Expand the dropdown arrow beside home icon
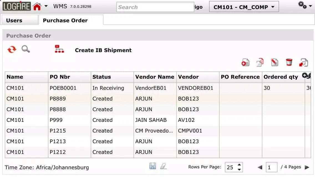This screenshot has width=315, height=177. 46,6
